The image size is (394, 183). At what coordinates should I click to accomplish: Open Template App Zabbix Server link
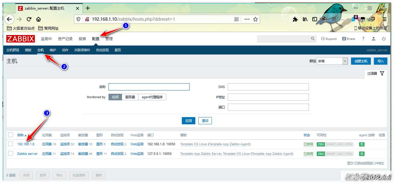pos(201,154)
